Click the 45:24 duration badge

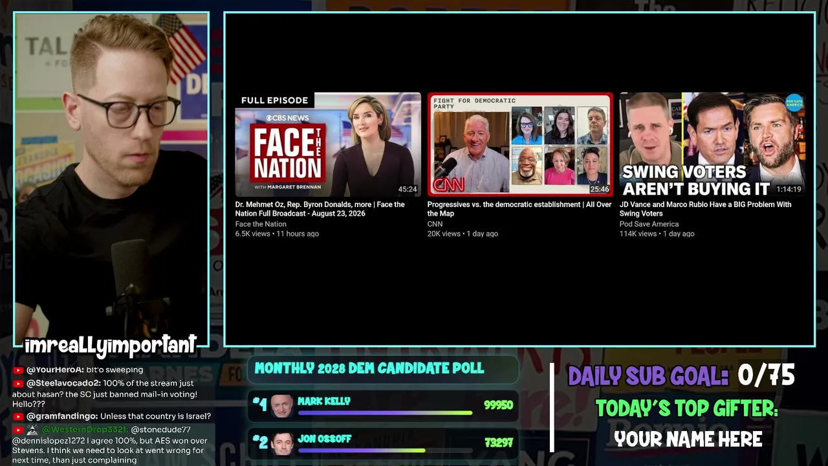[408, 190]
